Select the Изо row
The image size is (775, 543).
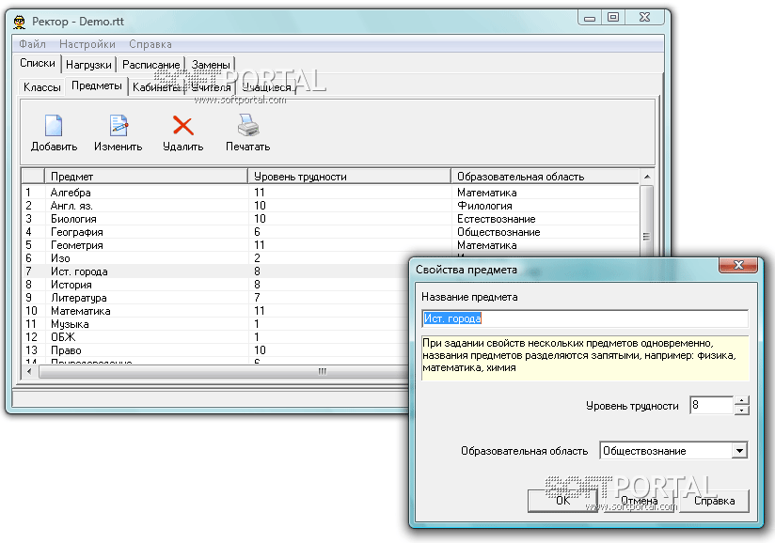(215, 258)
